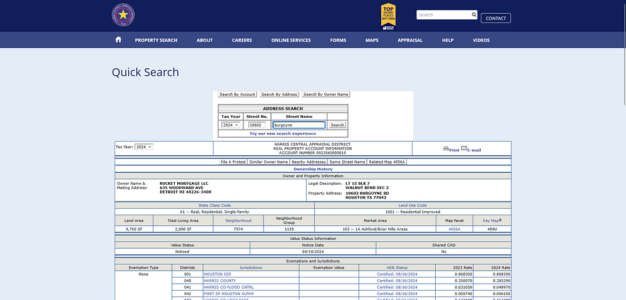Open map facet 4956A link
Viewport: 626px width, 300px height.
(x=454, y=229)
